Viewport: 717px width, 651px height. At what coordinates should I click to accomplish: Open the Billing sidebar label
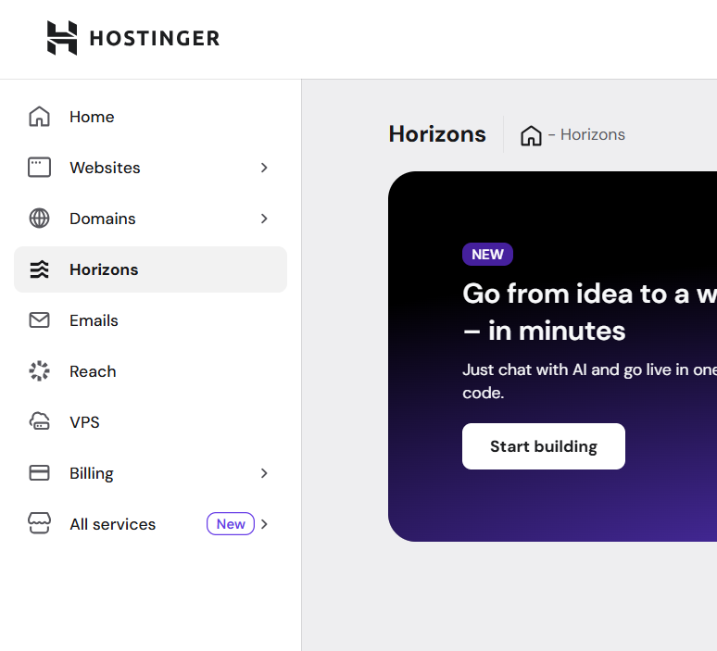click(x=92, y=473)
